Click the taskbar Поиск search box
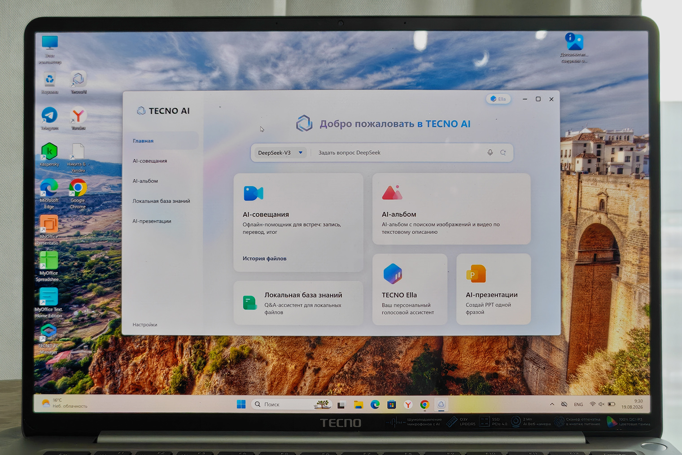 [292, 404]
